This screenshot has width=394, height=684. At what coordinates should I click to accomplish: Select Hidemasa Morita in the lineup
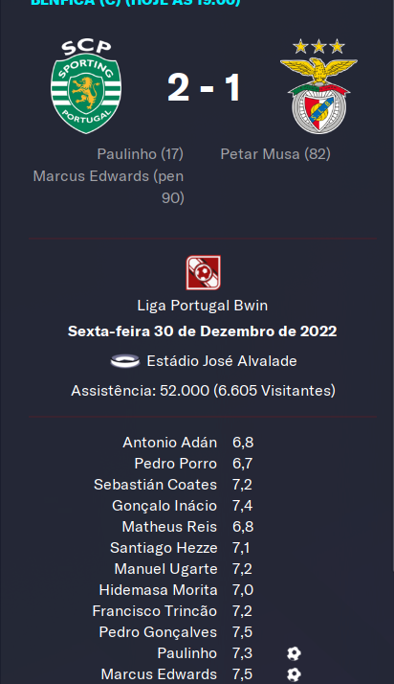tap(158, 590)
